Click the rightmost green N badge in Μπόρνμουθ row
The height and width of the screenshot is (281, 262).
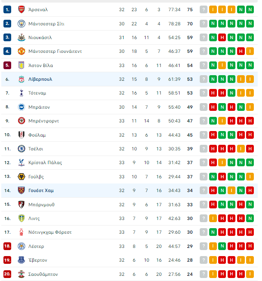coord(250,204)
